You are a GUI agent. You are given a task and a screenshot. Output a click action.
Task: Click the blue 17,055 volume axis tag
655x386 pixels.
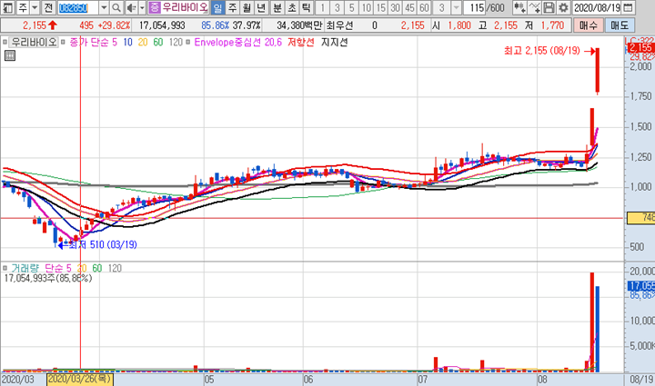click(641, 286)
